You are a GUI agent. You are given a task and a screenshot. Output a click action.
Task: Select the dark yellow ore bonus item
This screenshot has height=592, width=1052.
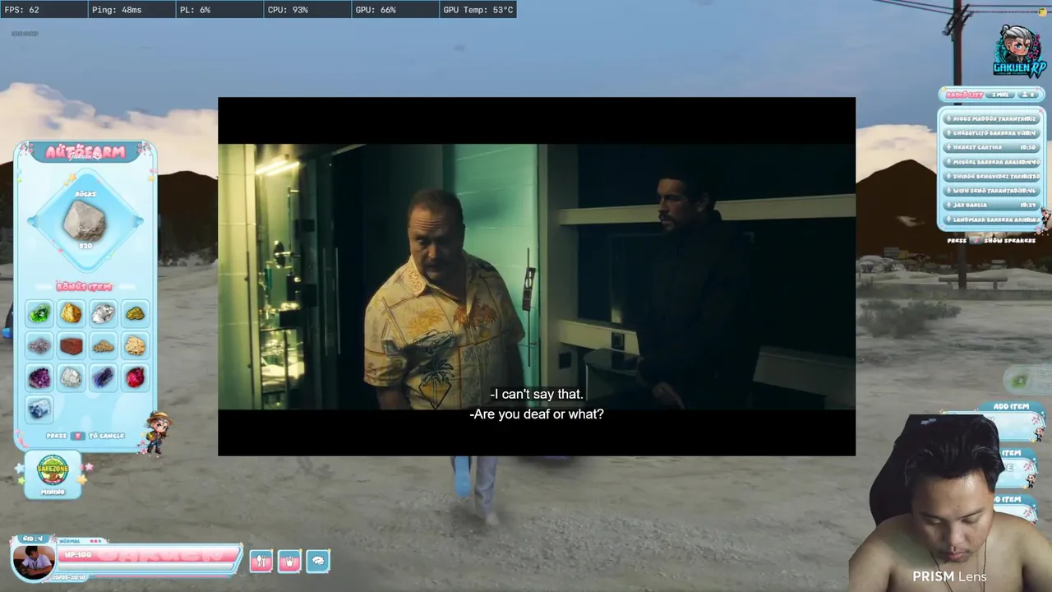tap(135, 313)
